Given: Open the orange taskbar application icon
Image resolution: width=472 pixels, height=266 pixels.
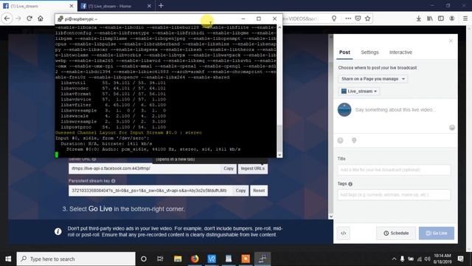Looking at the screenshot, I should tap(246, 259).
